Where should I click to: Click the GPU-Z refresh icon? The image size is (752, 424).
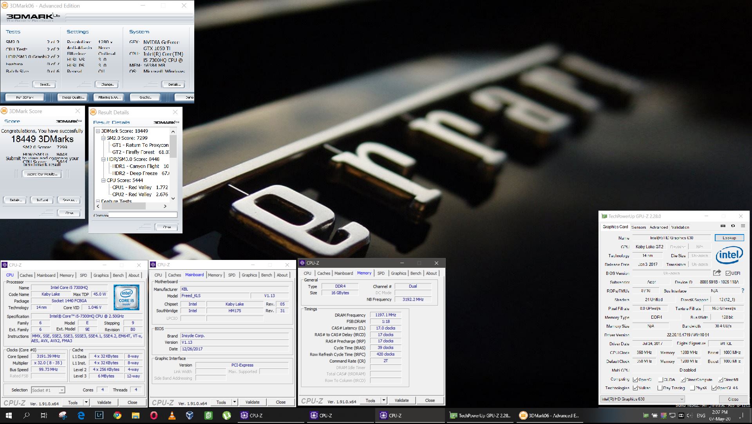(x=733, y=226)
